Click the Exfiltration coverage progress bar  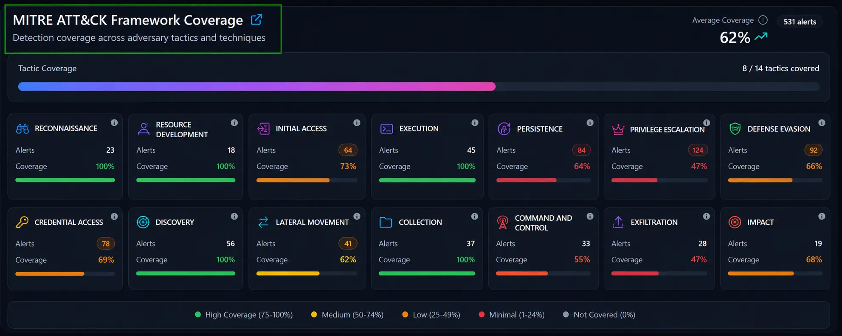tap(659, 273)
